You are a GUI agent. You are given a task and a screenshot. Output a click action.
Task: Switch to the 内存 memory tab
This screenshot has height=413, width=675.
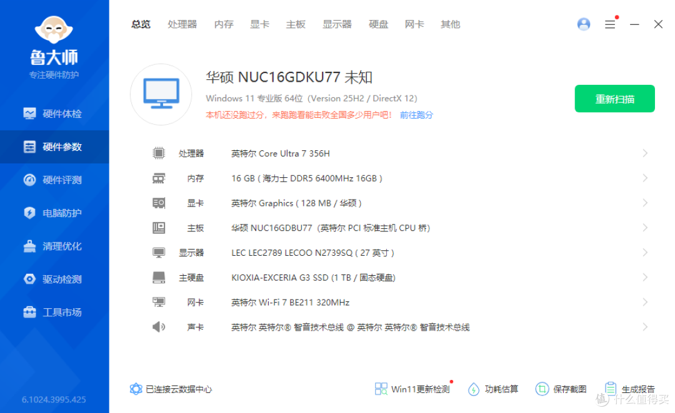tap(224, 24)
